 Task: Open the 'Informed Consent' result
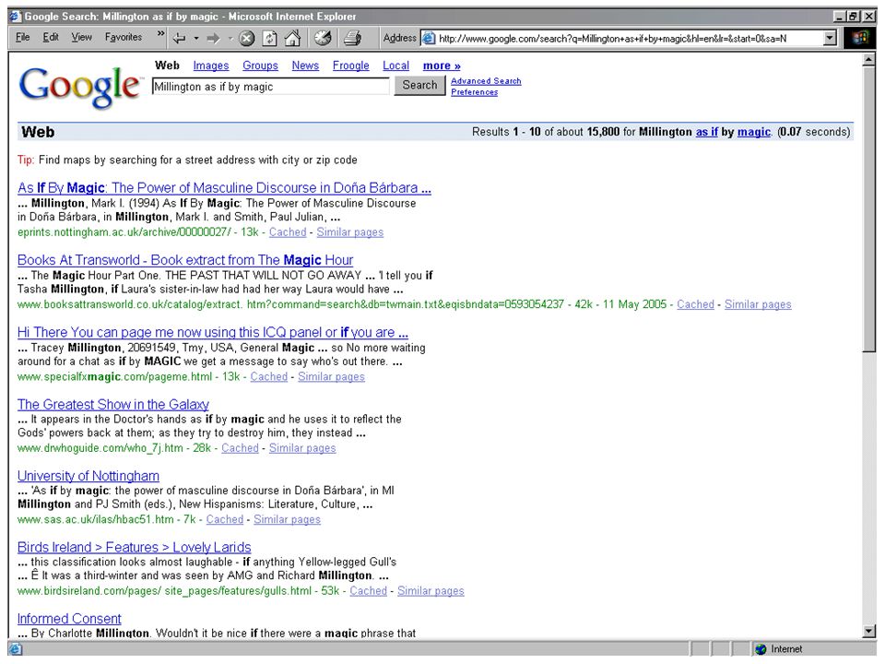pyautogui.click(x=69, y=619)
